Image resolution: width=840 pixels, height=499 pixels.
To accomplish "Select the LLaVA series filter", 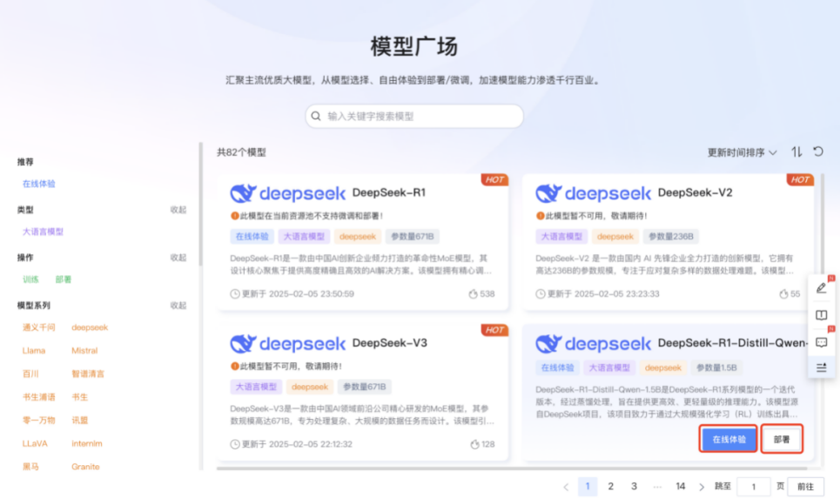I will 35,443.
